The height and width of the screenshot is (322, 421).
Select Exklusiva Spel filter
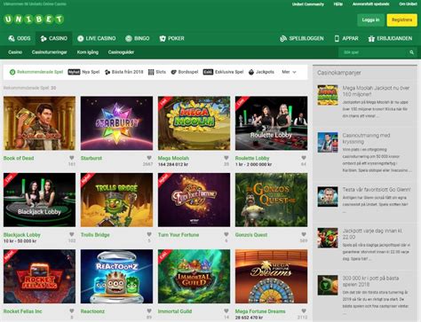pyautogui.click(x=223, y=72)
